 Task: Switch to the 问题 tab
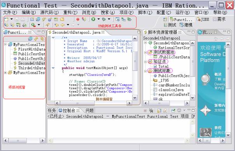point(89,111)
